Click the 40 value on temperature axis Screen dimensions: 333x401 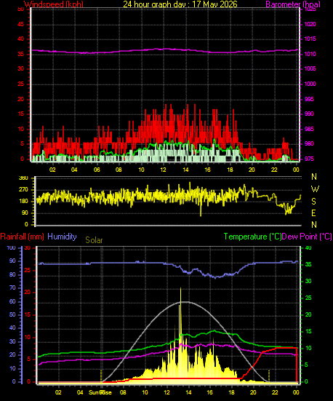point(308,248)
